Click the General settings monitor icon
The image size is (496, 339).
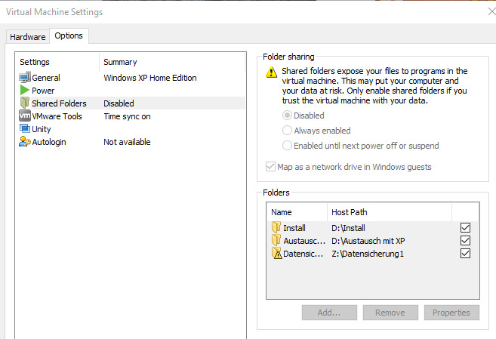point(25,78)
